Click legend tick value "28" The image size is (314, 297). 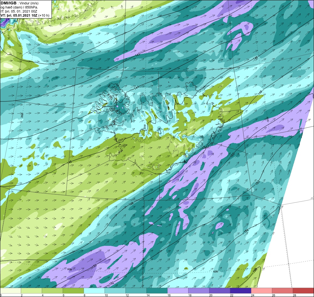click(295, 295)
